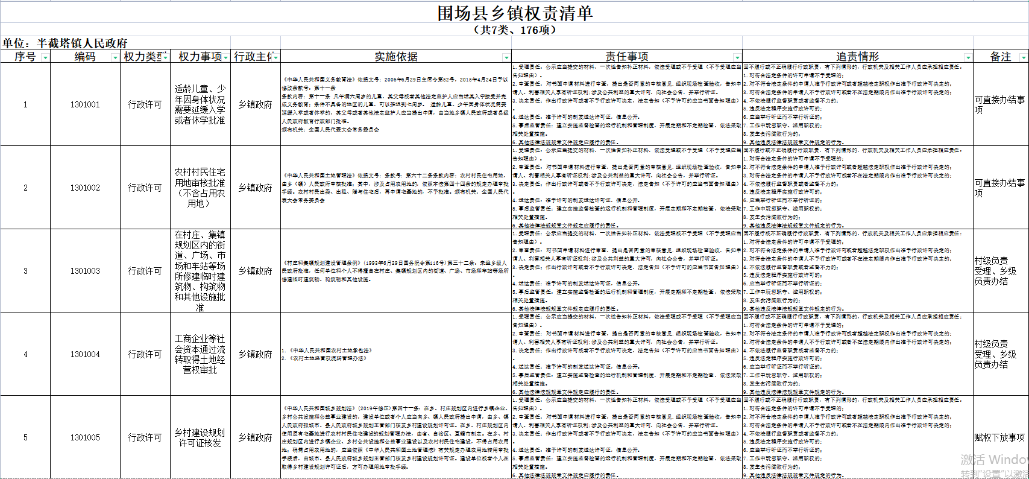
Task: Select the code cell 1301001
Action: pyautogui.click(x=85, y=104)
